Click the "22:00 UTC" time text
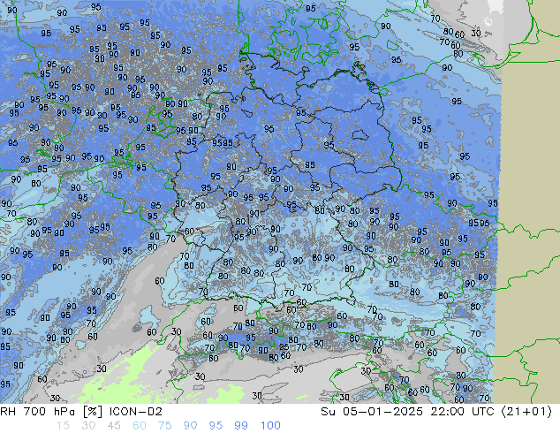The image size is (560, 433). [x=463, y=412]
